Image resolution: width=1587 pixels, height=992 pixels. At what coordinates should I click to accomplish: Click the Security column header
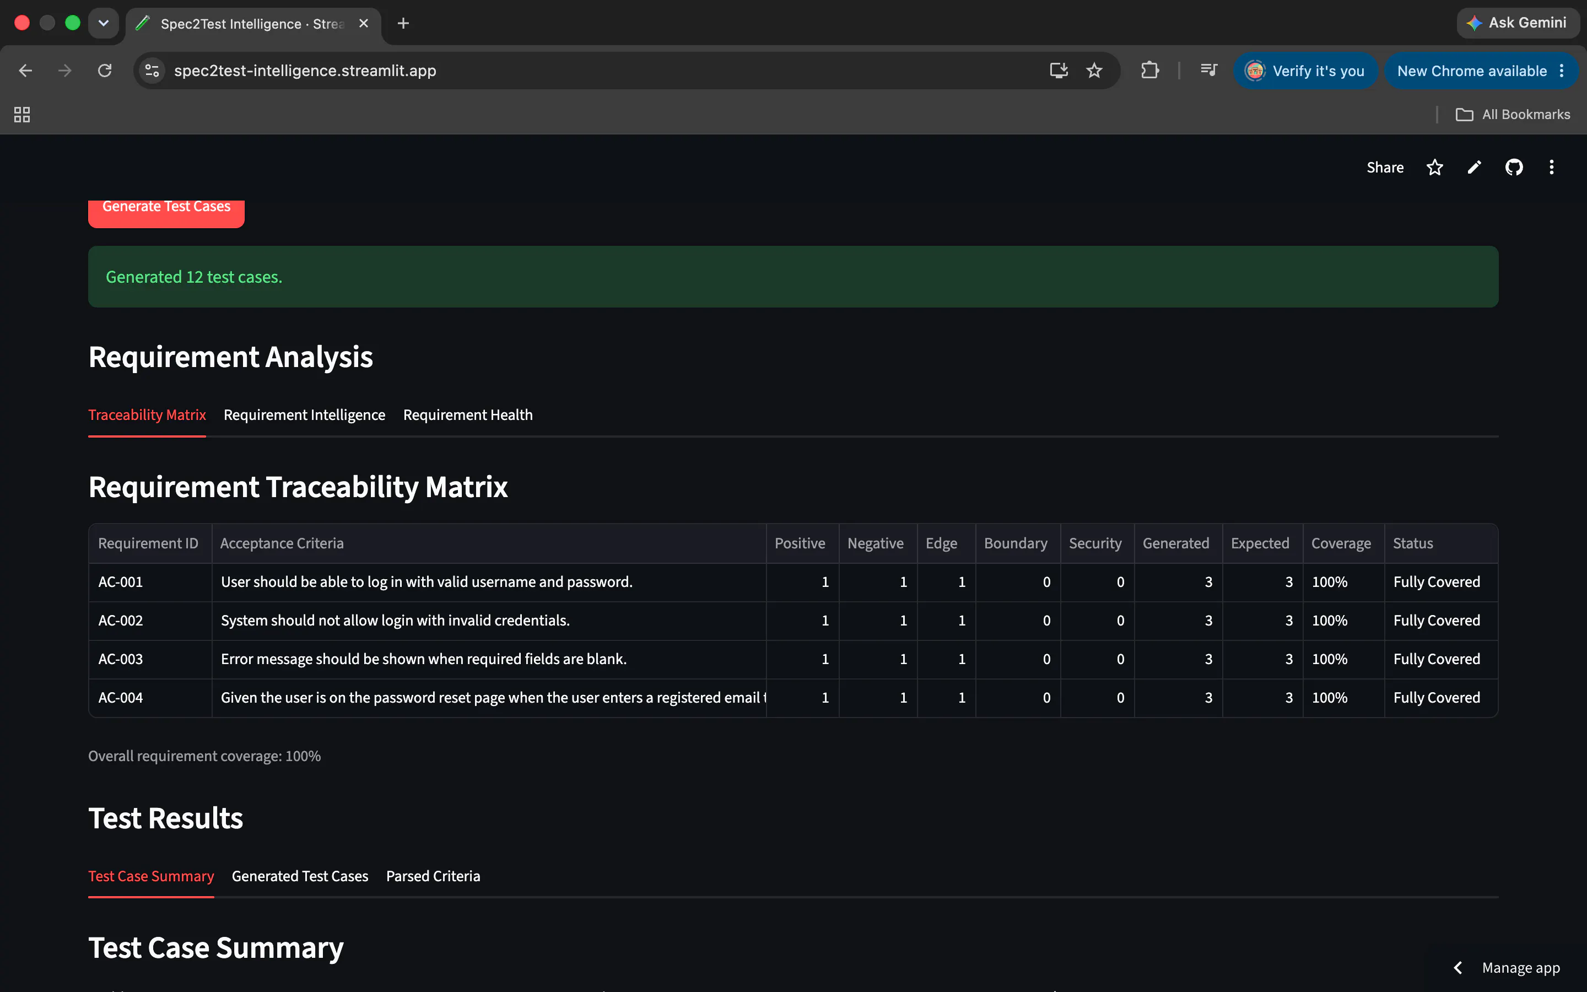click(x=1097, y=543)
